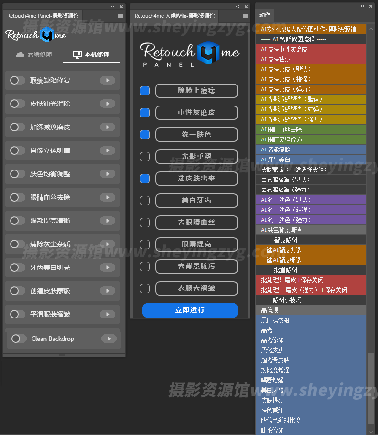378x435 pixels.
Task: Uncheck the 除脸上痘痣 checkbox
Action: [145, 91]
